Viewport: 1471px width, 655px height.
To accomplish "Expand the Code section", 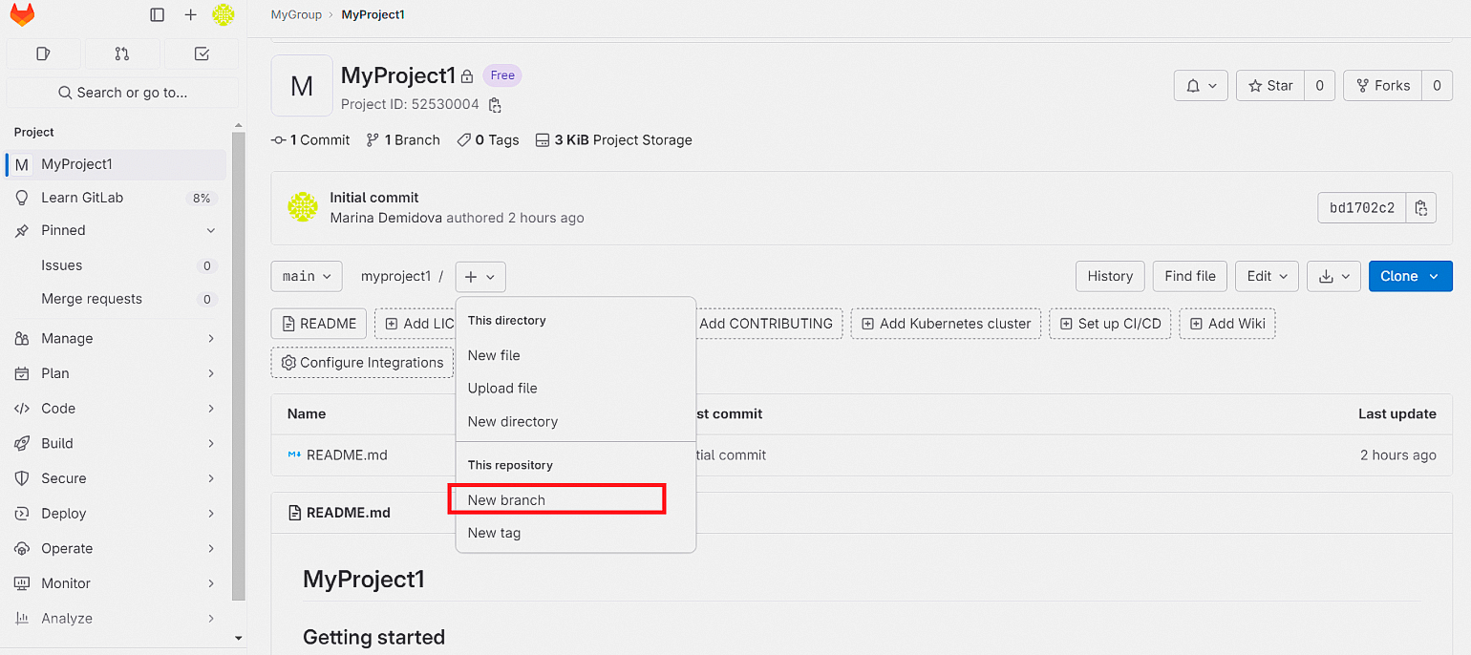I will coord(117,409).
